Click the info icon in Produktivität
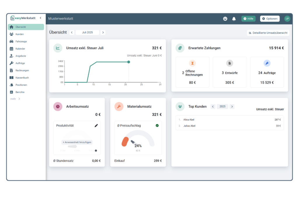Screen dimensions: 299x201 pyautogui.click(x=96, y=151)
